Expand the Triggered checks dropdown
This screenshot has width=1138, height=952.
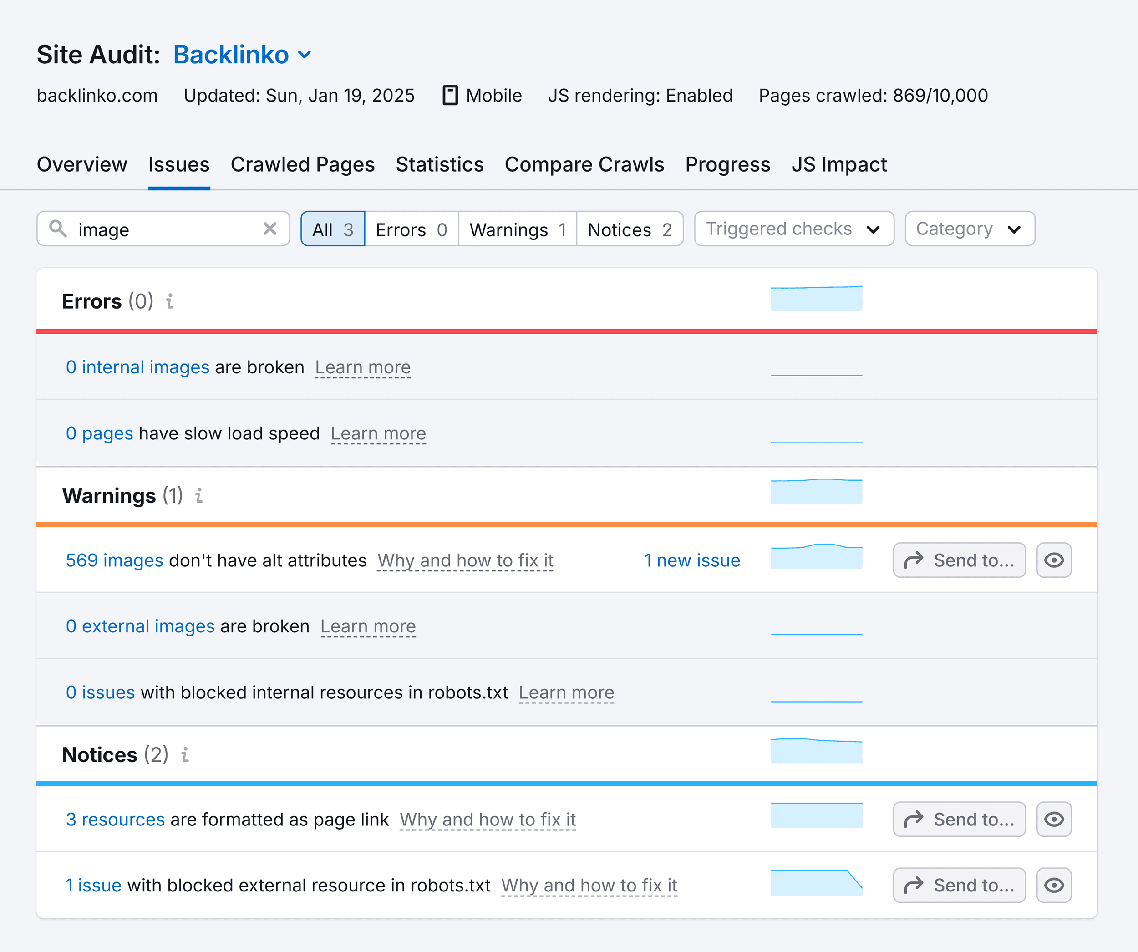794,229
